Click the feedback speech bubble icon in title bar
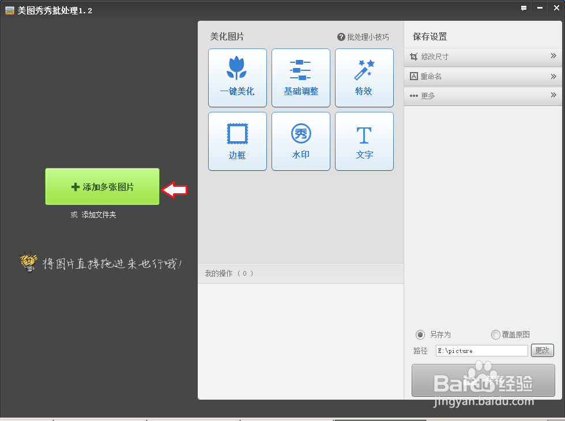The width and height of the screenshot is (565, 421). click(523, 8)
